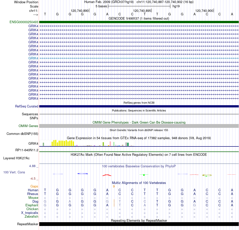Image resolution: width=239 pixels, height=230 pixels.
Task: Click the orange Gaps label
Action: 34,186
